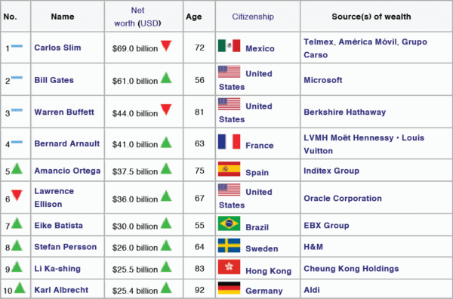Open the Citizenship header link
This screenshot has width=453, height=299.
[253, 17]
